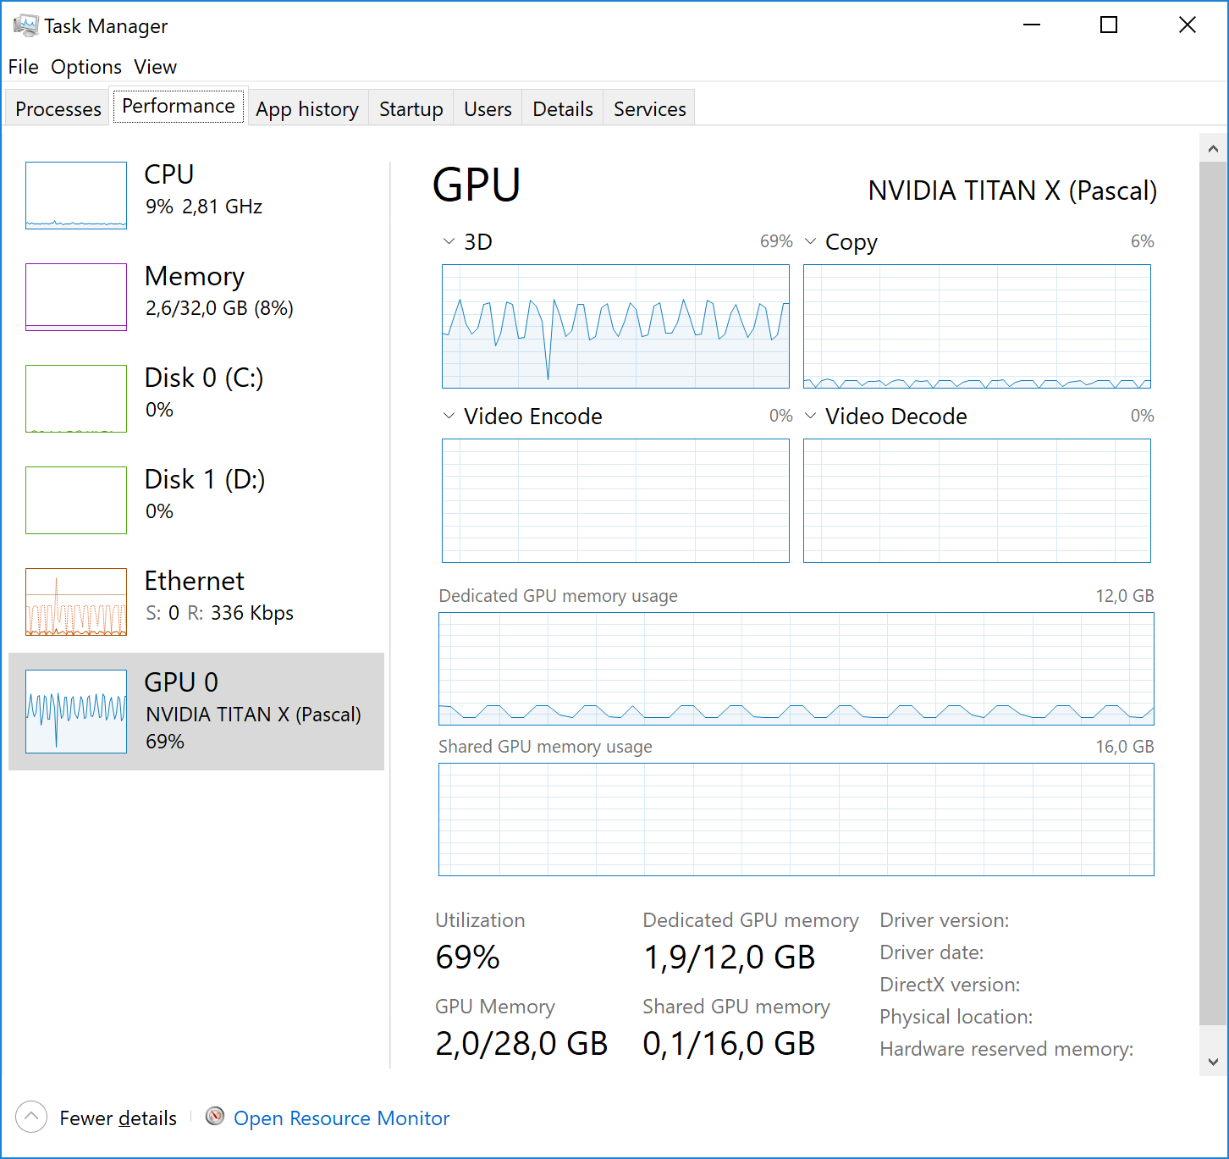
Task: Click the GPU 0 label in sidebar
Action: 181,682
